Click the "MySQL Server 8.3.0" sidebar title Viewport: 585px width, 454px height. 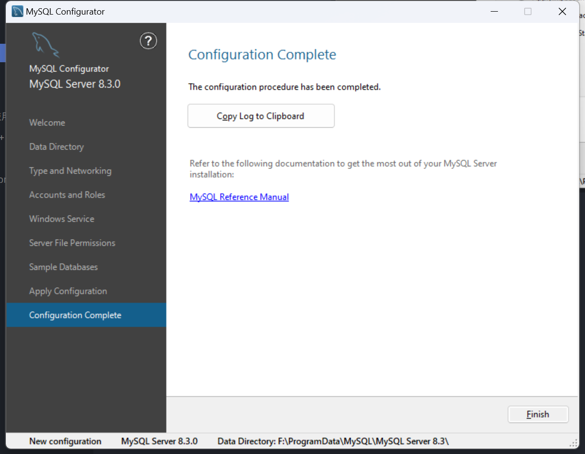(75, 84)
